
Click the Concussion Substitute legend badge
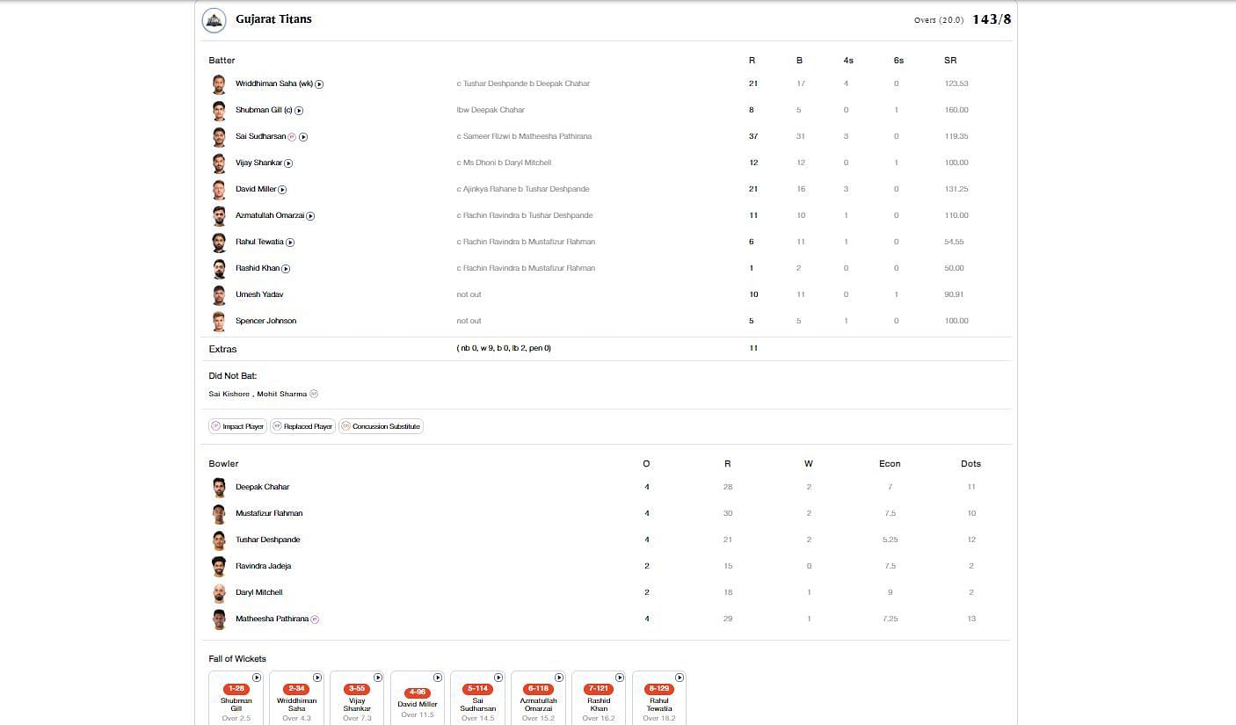coord(381,426)
